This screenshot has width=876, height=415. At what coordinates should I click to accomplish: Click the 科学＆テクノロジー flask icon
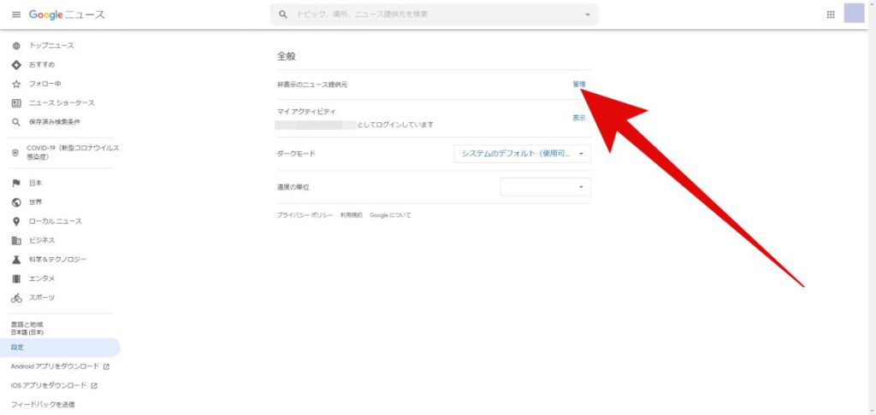tap(16, 260)
